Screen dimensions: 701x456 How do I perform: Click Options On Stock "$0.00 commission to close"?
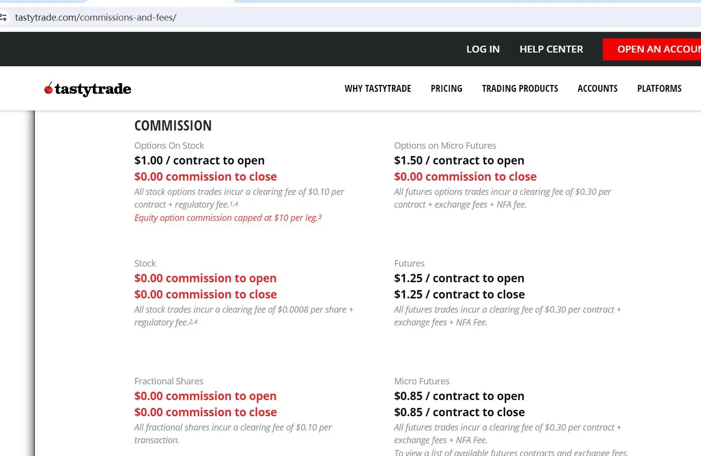206,177
